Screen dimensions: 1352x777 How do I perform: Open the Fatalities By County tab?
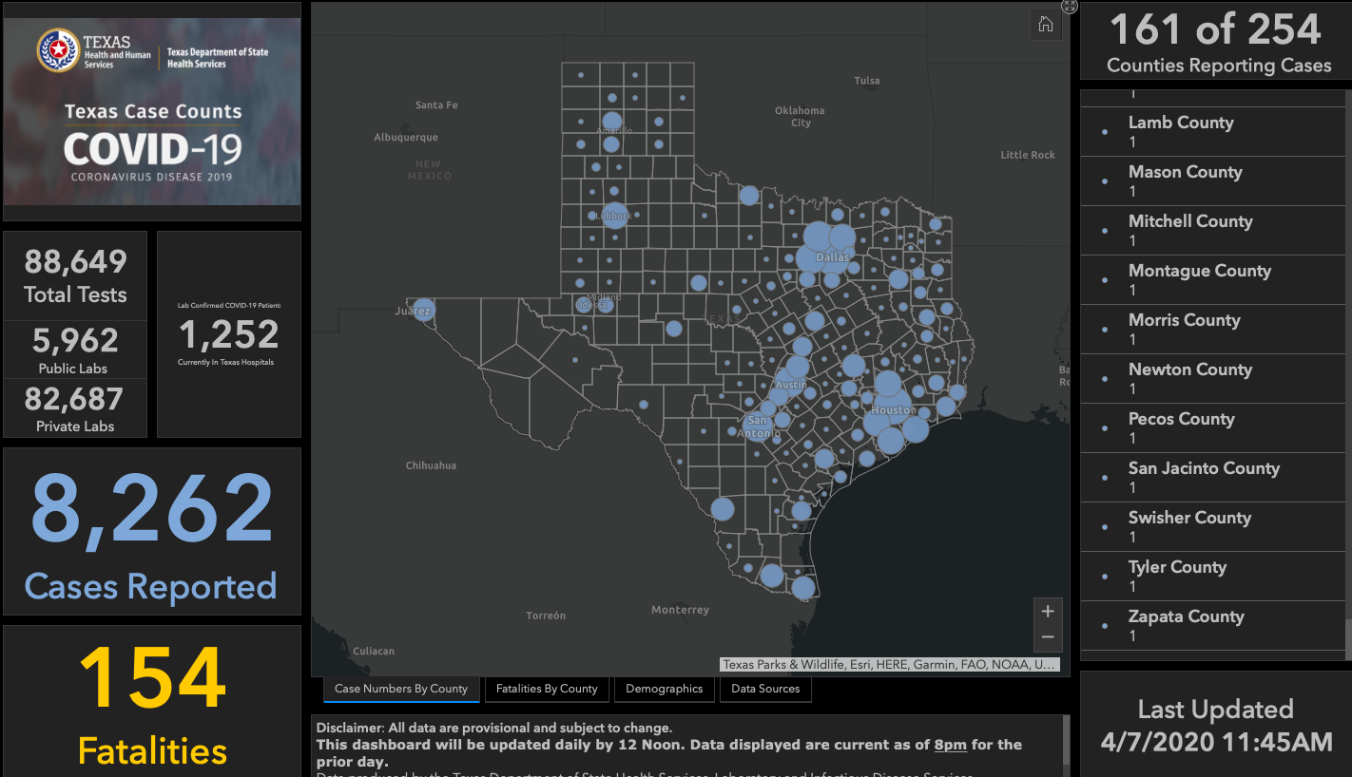click(x=547, y=689)
